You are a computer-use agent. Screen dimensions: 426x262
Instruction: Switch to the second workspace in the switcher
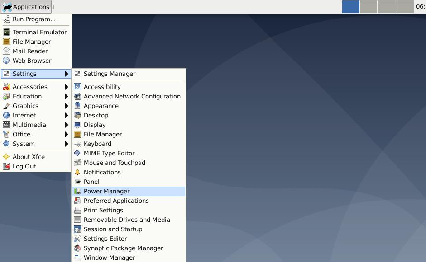pos(368,7)
